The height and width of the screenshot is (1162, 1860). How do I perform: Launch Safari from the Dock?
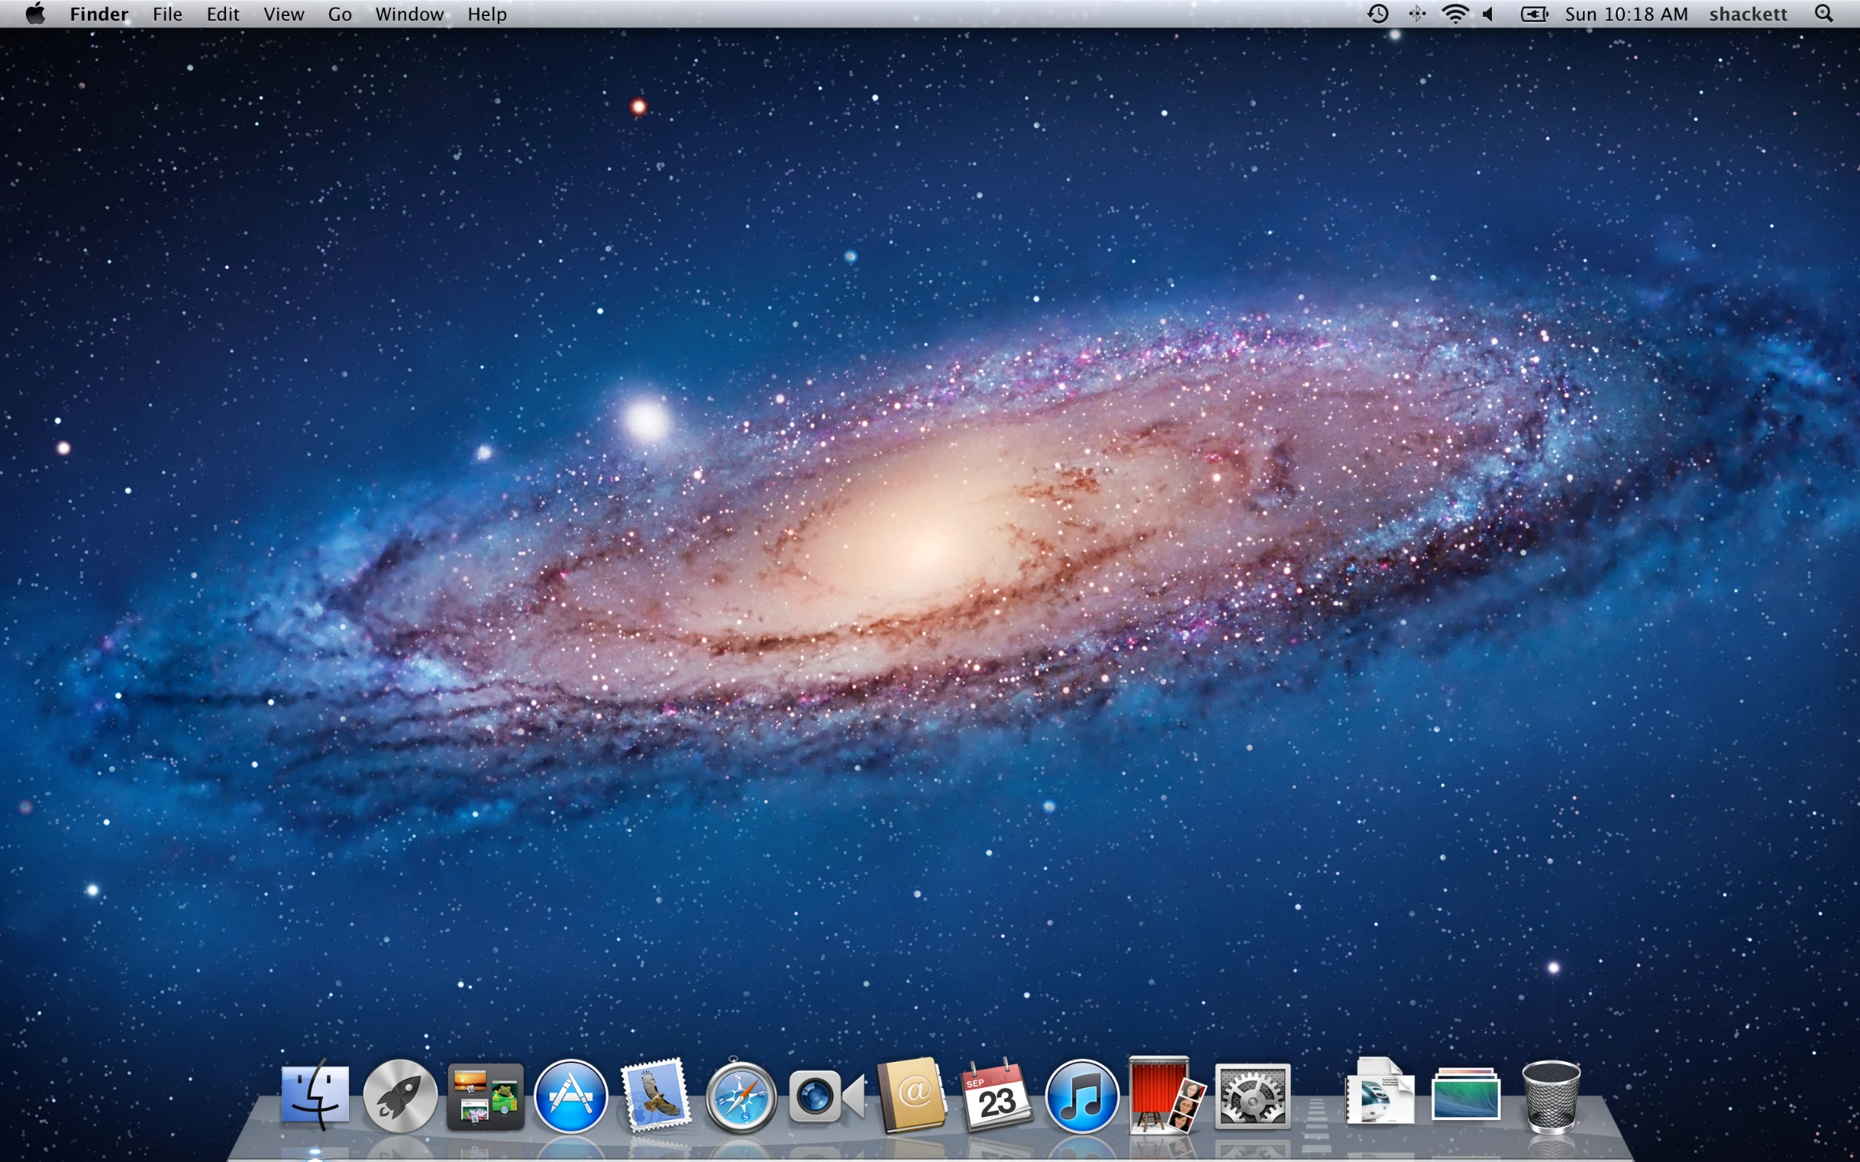click(740, 1096)
